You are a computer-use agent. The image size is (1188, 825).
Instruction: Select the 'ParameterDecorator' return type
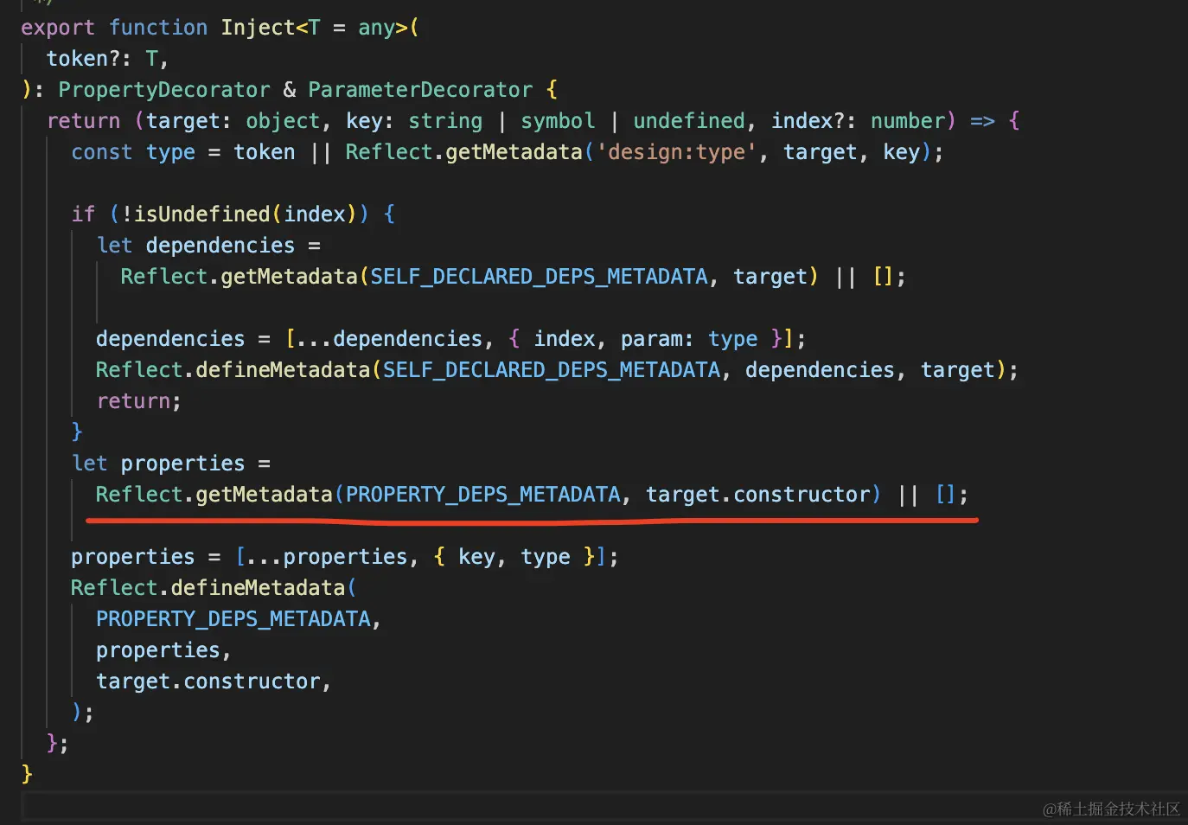[x=420, y=90]
